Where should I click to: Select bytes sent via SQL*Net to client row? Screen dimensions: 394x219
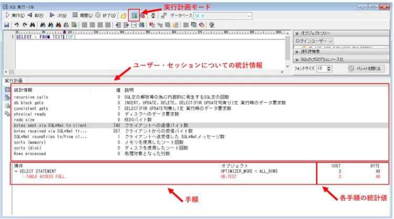200,125
